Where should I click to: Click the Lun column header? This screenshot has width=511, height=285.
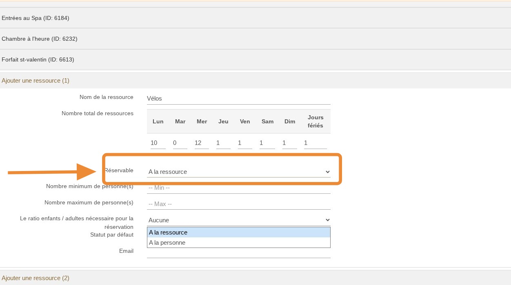158,121
